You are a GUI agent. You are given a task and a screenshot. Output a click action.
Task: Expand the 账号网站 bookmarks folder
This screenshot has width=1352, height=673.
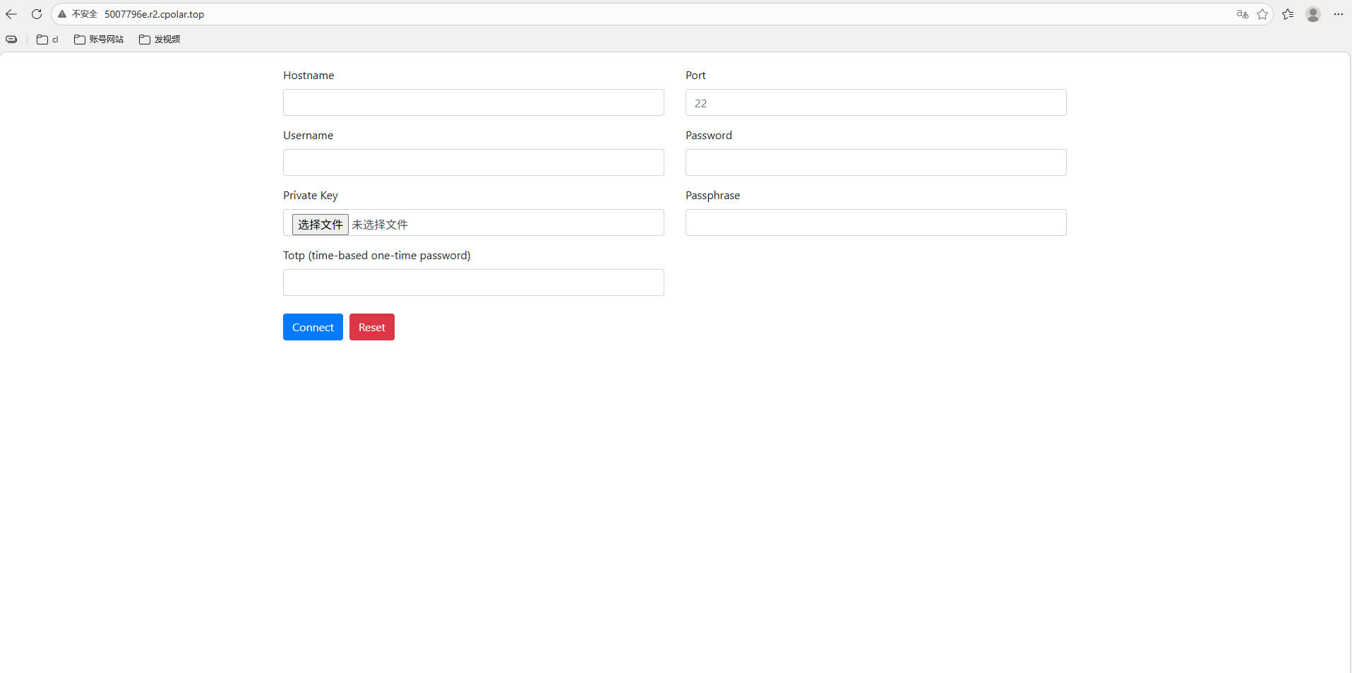click(99, 40)
